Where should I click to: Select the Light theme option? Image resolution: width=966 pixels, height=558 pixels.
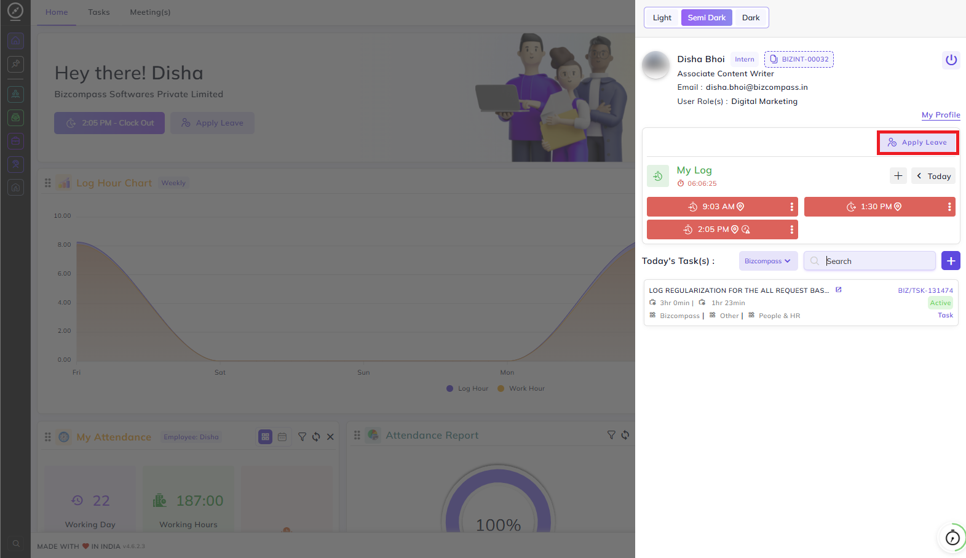pyautogui.click(x=662, y=18)
